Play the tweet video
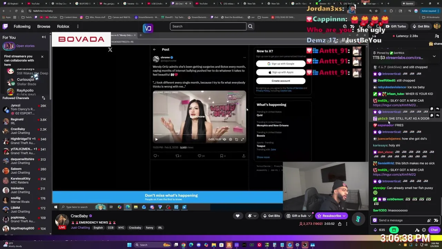Screen dimensions: 442x249 tap(156, 139)
